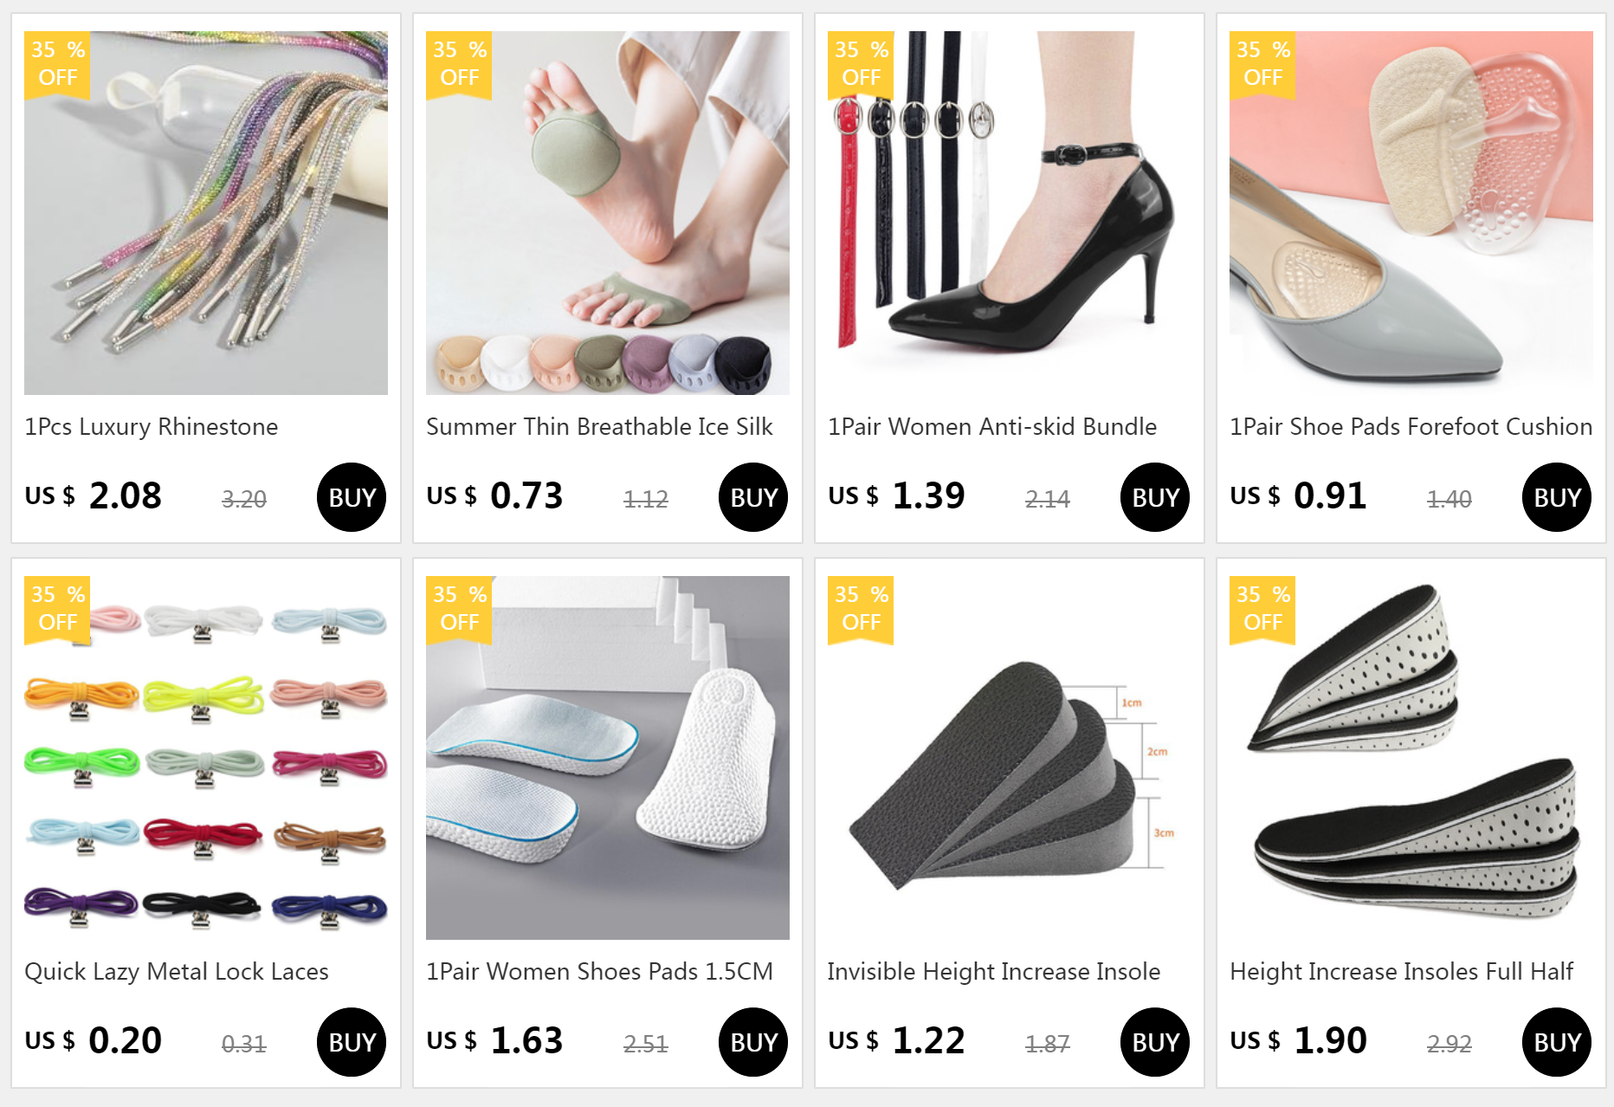
Task: Click 35% OFF badge on Metal Lock Laces
Action: 57,609
